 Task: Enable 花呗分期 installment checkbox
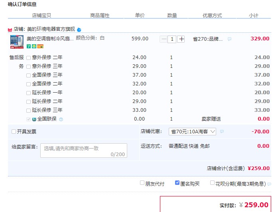coord(212,183)
